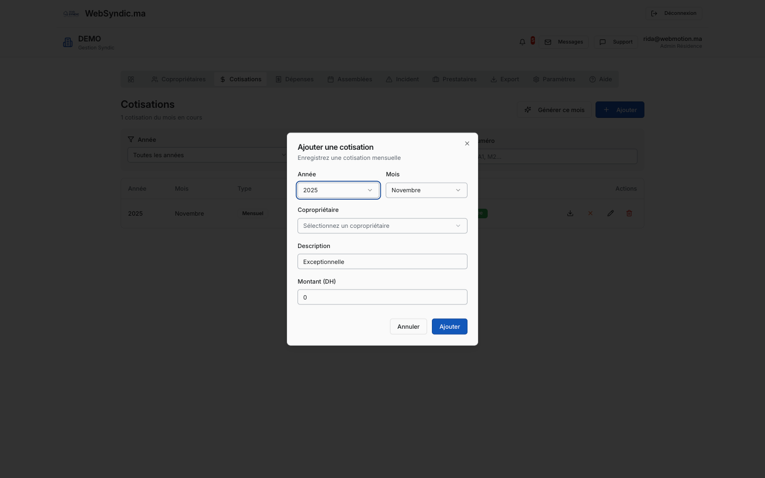The image size is (765, 478).
Task: Expand the Mois dropdown set to Novembre
Action: [426, 190]
